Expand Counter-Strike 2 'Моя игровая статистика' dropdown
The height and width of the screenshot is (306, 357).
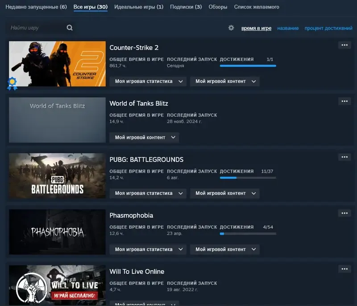148,82
